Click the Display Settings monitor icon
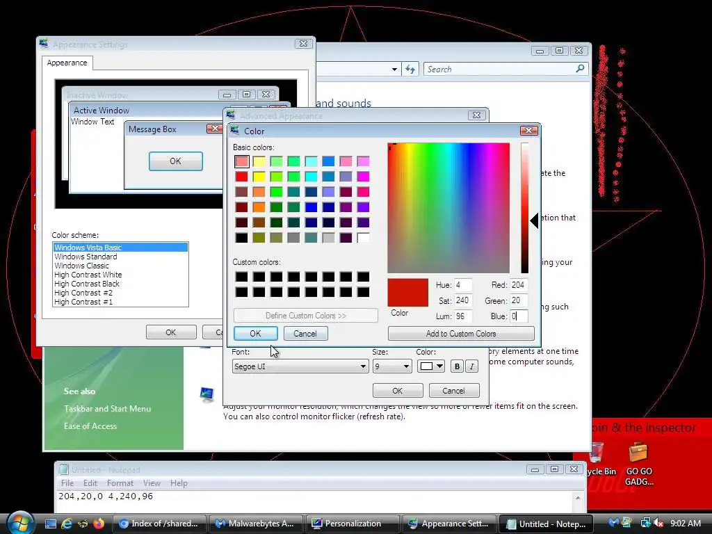 point(207,394)
